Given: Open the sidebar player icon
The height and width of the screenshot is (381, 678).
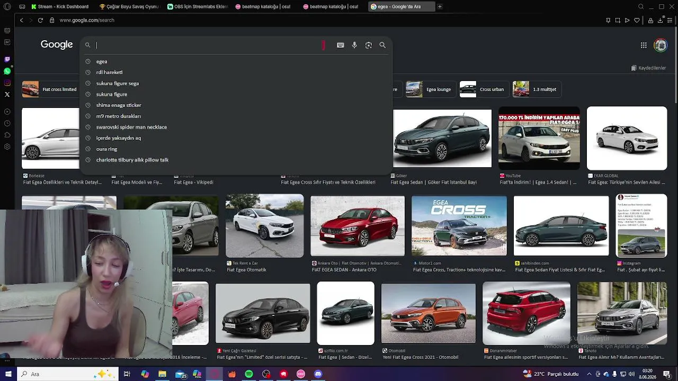Looking at the screenshot, I should point(7,112).
